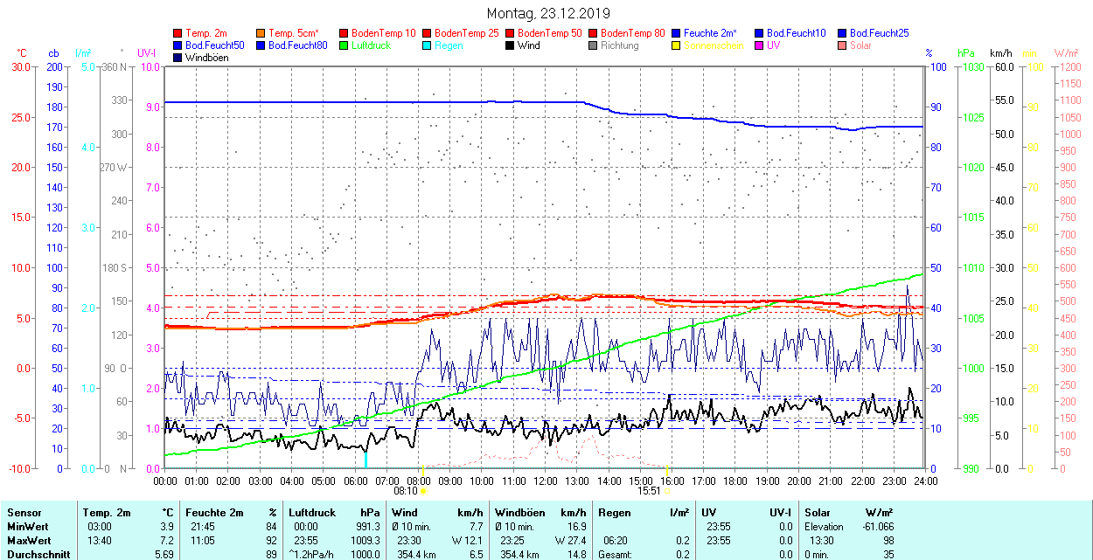
Task: Click the 24:00 tick on the time axis
Action: 926,480
